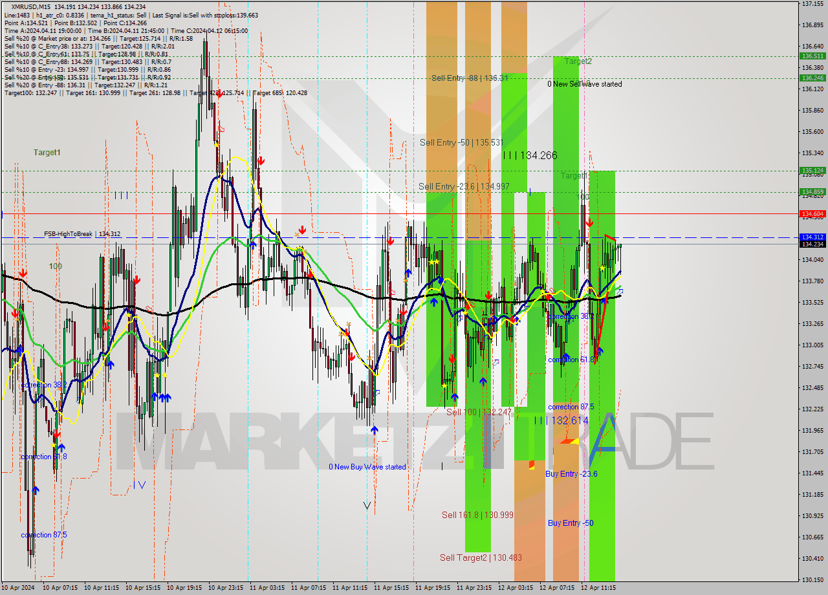This screenshot has height=595, width=828.
Task: Click the 131.445 price axis value
Action: tap(813, 473)
